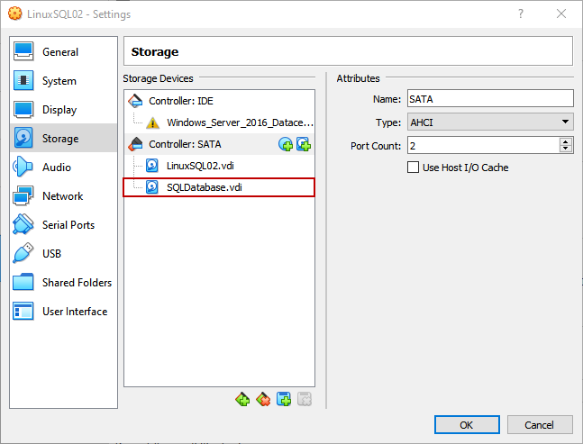Viewport: 583px width, 444px height.
Task: Select the LinuxSQL02.vdi disk
Action: [199, 166]
